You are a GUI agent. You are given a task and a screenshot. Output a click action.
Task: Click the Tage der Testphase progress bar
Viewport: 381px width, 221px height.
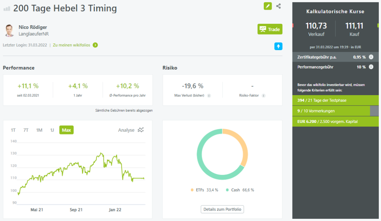click(335, 100)
